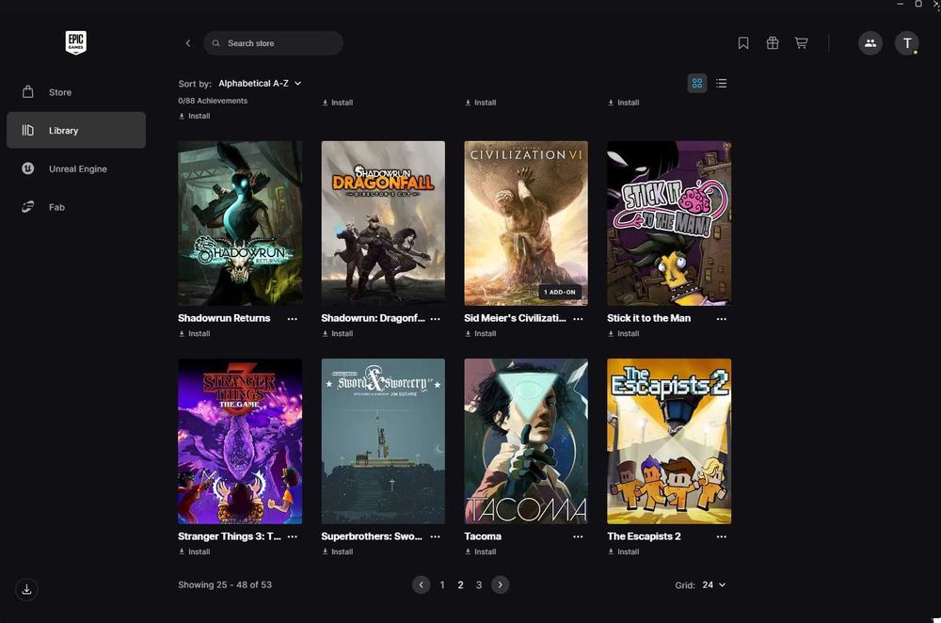Image resolution: width=941 pixels, height=623 pixels.
Task: Open the gift rewards icon
Action: (x=773, y=43)
